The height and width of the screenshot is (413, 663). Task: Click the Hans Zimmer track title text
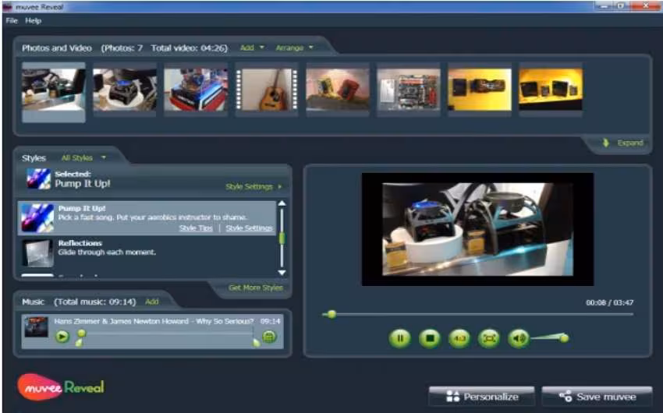click(154, 321)
